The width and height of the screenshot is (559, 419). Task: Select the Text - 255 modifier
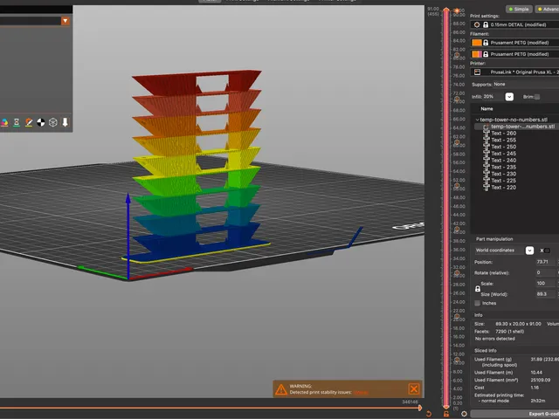pyautogui.click(x=503, y=140)
